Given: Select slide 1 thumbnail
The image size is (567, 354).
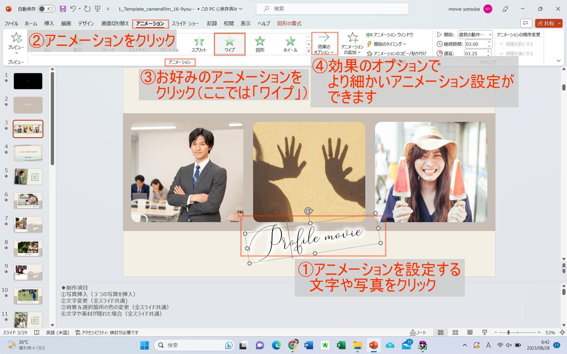Looking at the screenshot, I should (x=28, y=81).
